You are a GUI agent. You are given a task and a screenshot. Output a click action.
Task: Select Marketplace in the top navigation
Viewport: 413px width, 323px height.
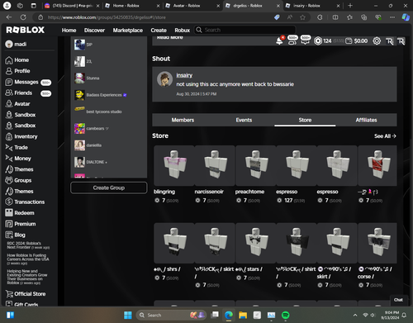[128, 30]
